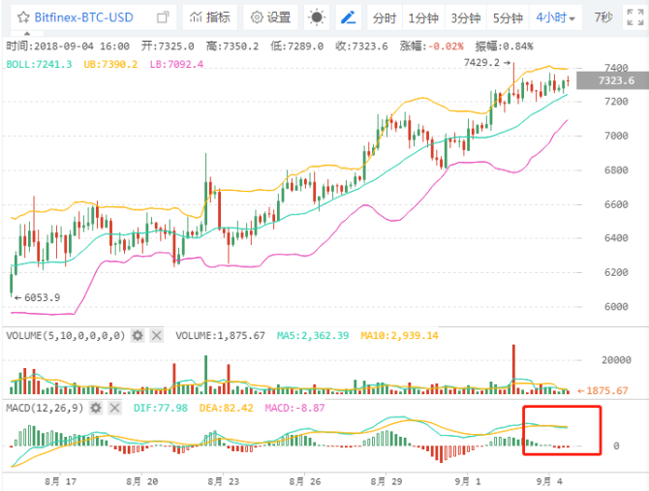Open the 指标 indicators panel
This screenshot has height=491, width=649.
(209, 17)
